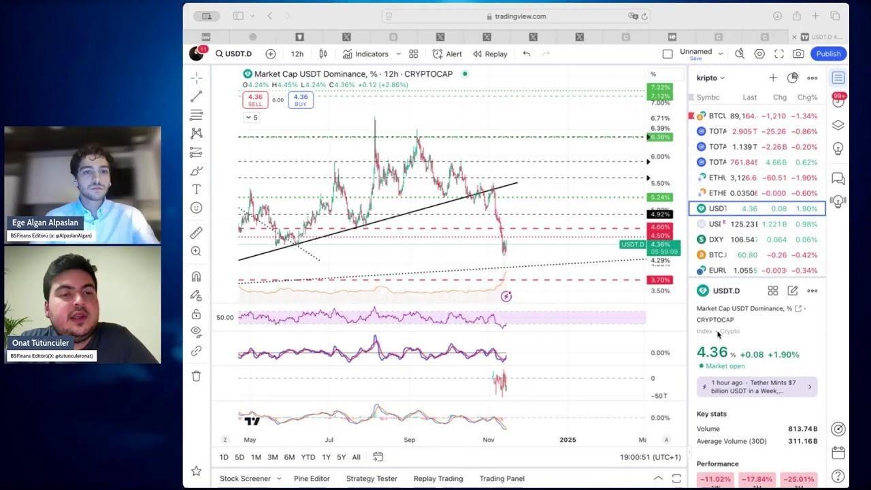Image resolution: width=871 pixels, height=490 pixels.
Task: Create an Alert
Action: tap(447, 54)
